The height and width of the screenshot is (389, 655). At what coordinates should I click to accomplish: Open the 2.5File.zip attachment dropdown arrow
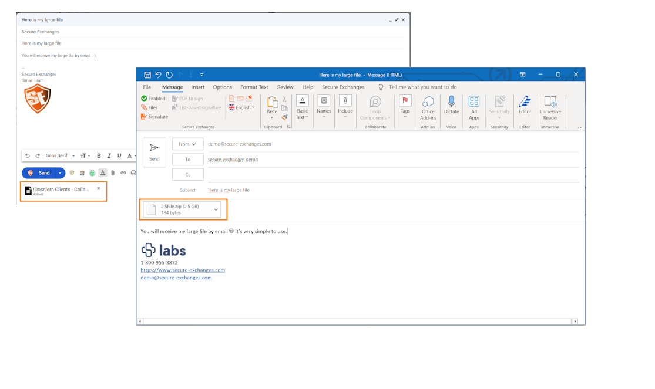pyautogui.click(x=216, y=209)
